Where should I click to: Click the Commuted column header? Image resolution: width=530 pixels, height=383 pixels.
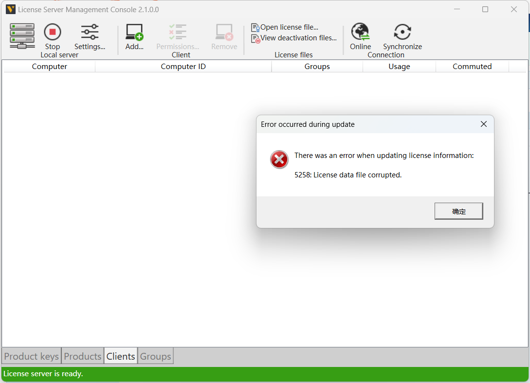coord(472,67)
